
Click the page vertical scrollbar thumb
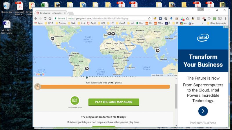point(176,96)
